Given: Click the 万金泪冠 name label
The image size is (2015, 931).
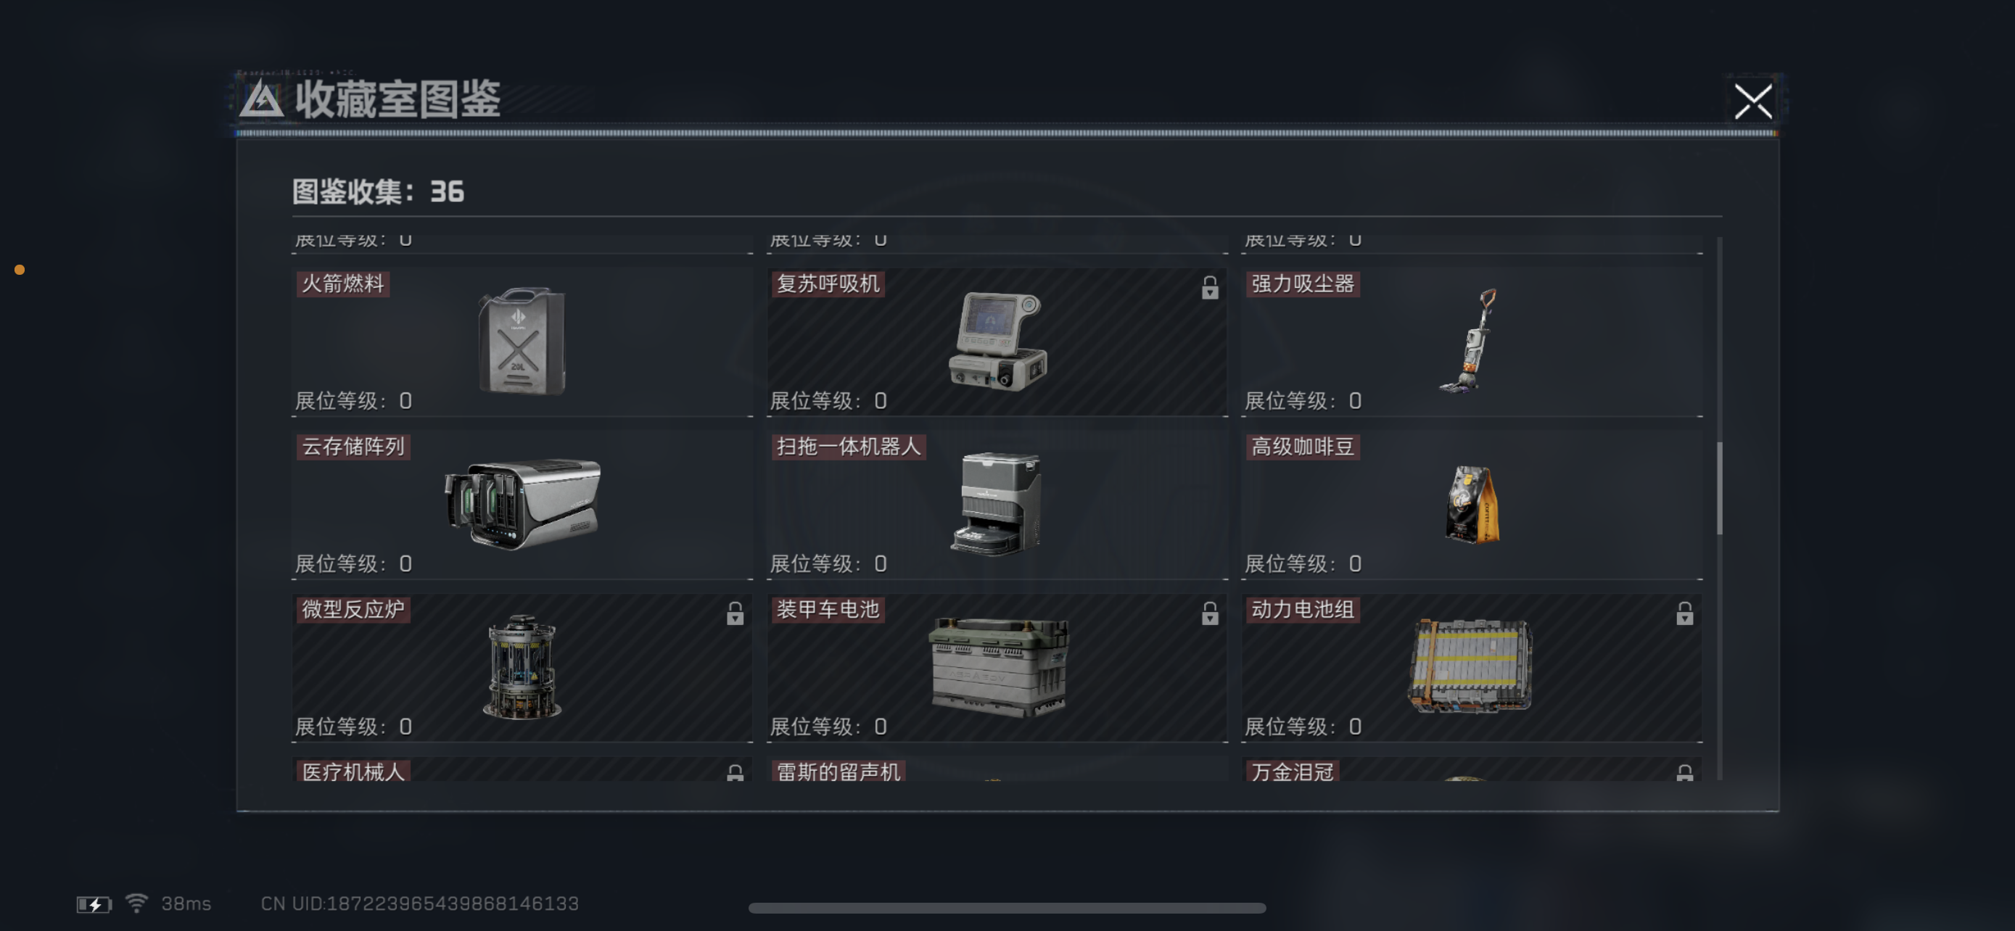Looking at the screenshot, I should (x=1293, y=771).
